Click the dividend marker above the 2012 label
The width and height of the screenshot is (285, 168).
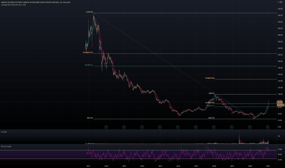[106, 127]
